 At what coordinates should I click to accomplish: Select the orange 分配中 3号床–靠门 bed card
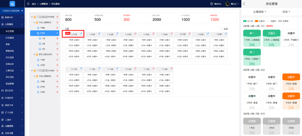(x=291, y=80)
